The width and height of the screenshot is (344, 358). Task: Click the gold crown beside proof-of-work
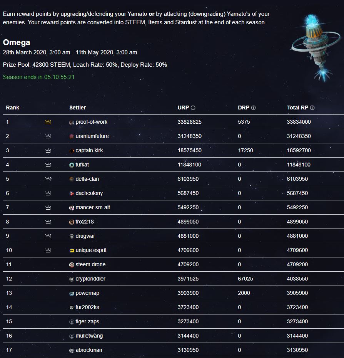pyautogui.click(x=48, y=122)
